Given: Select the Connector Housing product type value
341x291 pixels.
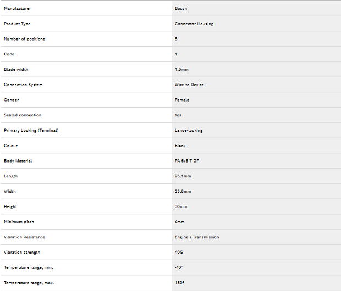Looking at the screenshot, I should (194, 24).
